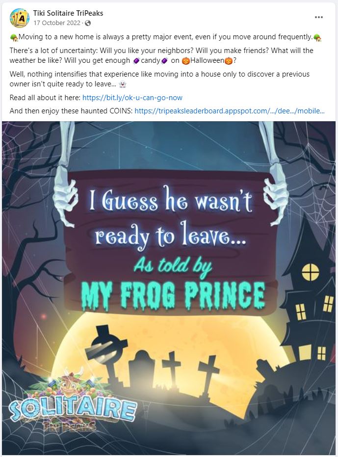The height and width of the screenshot is (457, 338).
Task: Click the pumpkin emoji before Halloween
Action: (185, 61)
